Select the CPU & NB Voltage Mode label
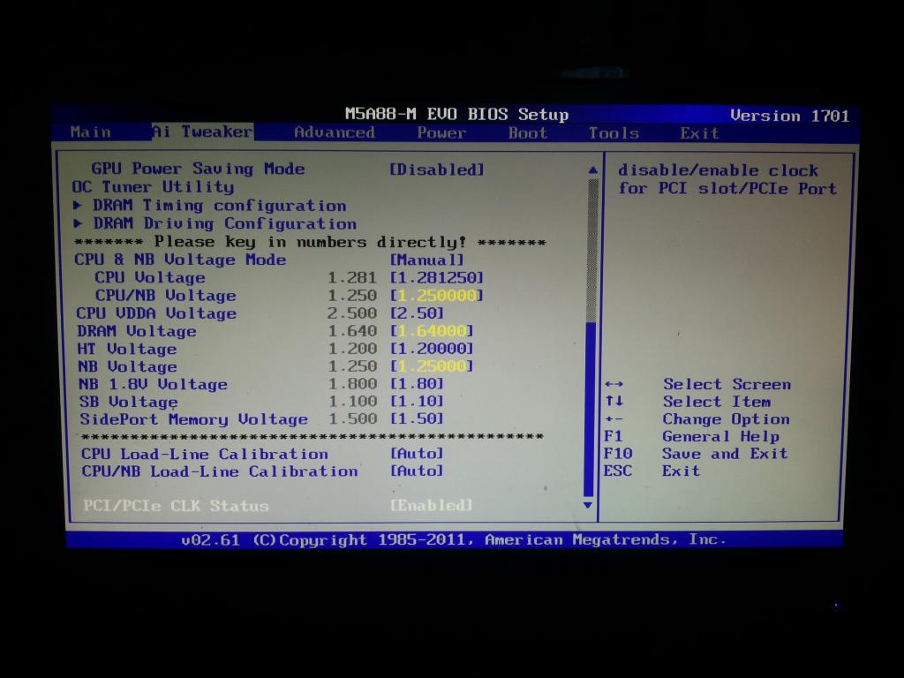The height and width of the screenshot is (678, 904). 180,260
